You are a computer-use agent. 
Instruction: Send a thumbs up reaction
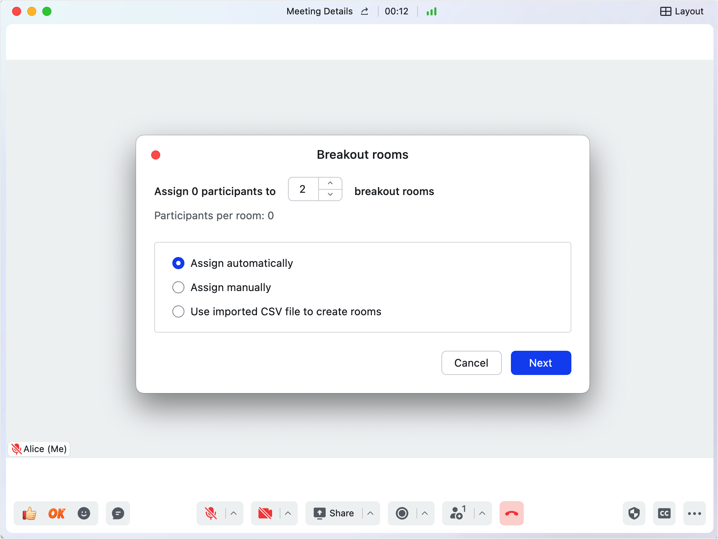pos(29,513)
